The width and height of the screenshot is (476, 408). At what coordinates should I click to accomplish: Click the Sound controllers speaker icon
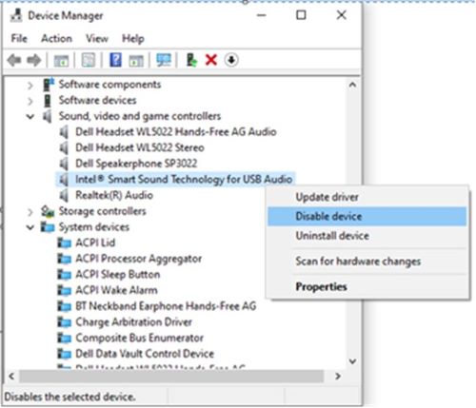pyautogui.click(x=48, y=116)
